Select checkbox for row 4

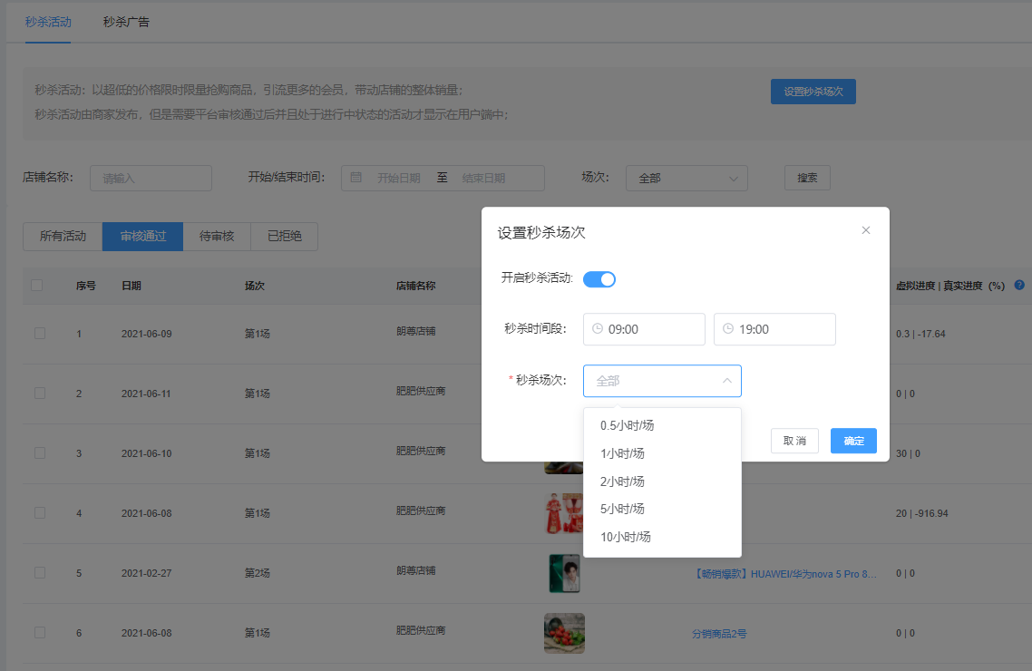tap(40, 512)
